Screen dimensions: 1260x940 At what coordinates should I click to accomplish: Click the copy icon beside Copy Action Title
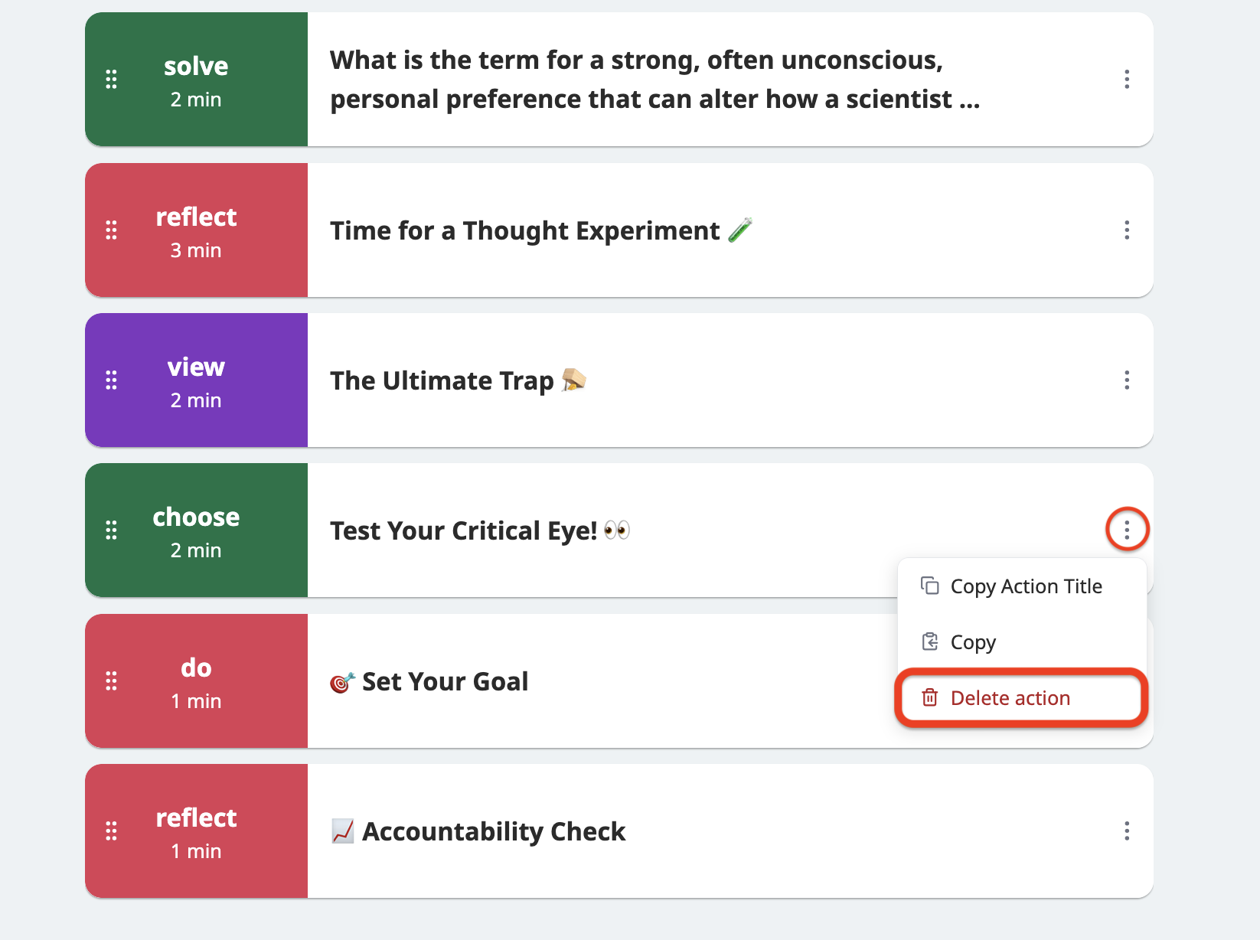(x=930, y=586)
